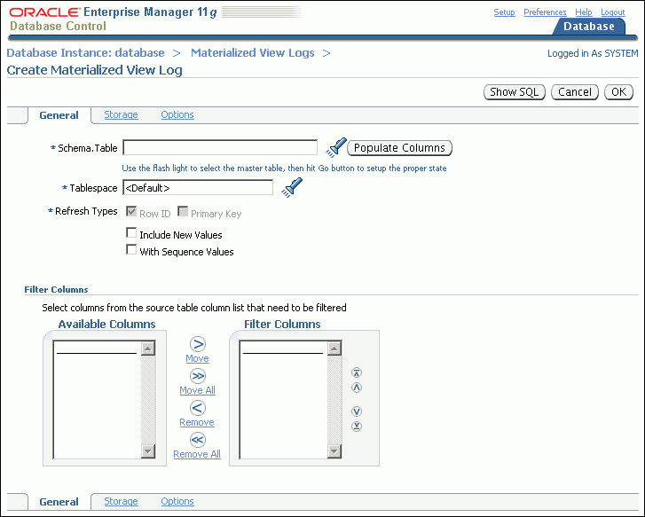Click the Remove All double-left-arrow icon
Screen dimensions: 645x517
click(198, 440)
